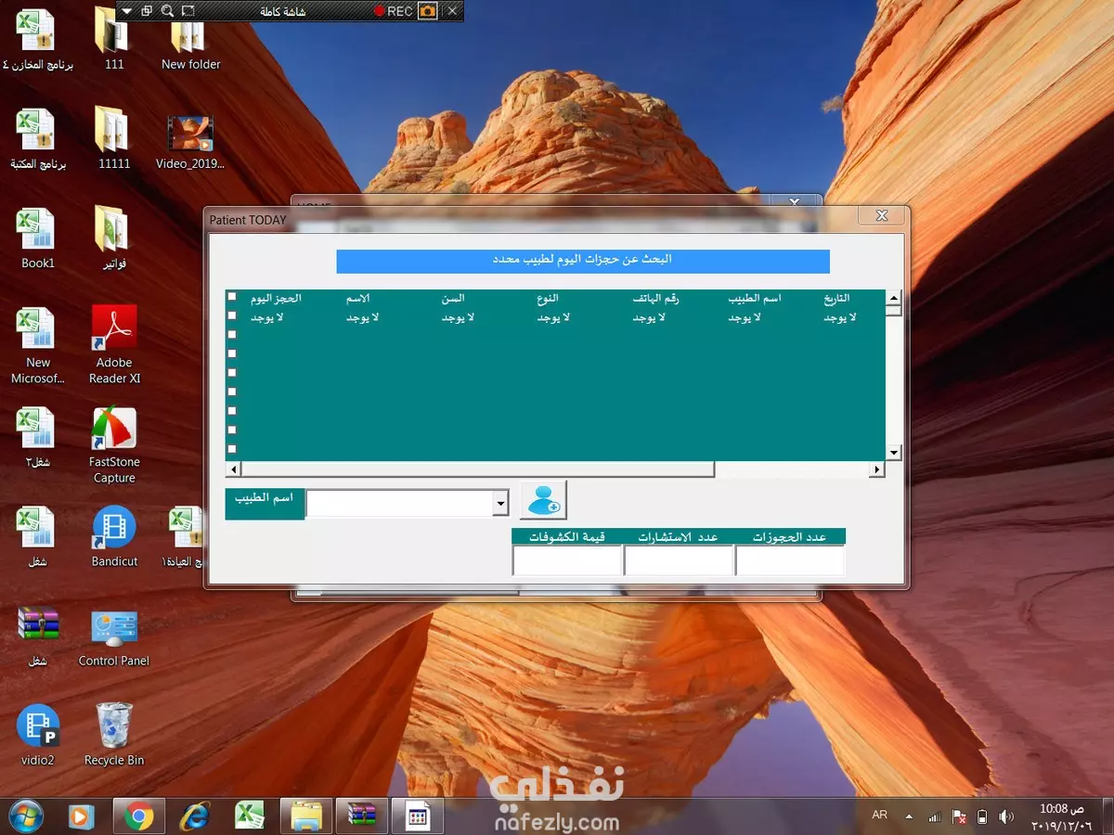Open the recorder toolbar dropdown arrow
This screenshot has height=835, width=1114.
click(127, 11)
